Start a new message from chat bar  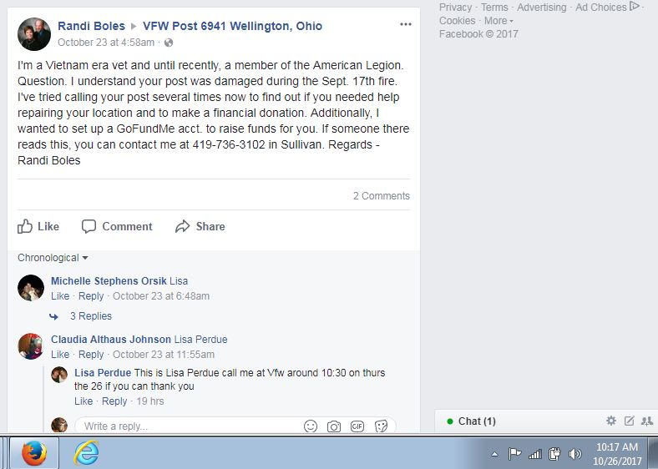pyautogui.click(x=629, y=421)
